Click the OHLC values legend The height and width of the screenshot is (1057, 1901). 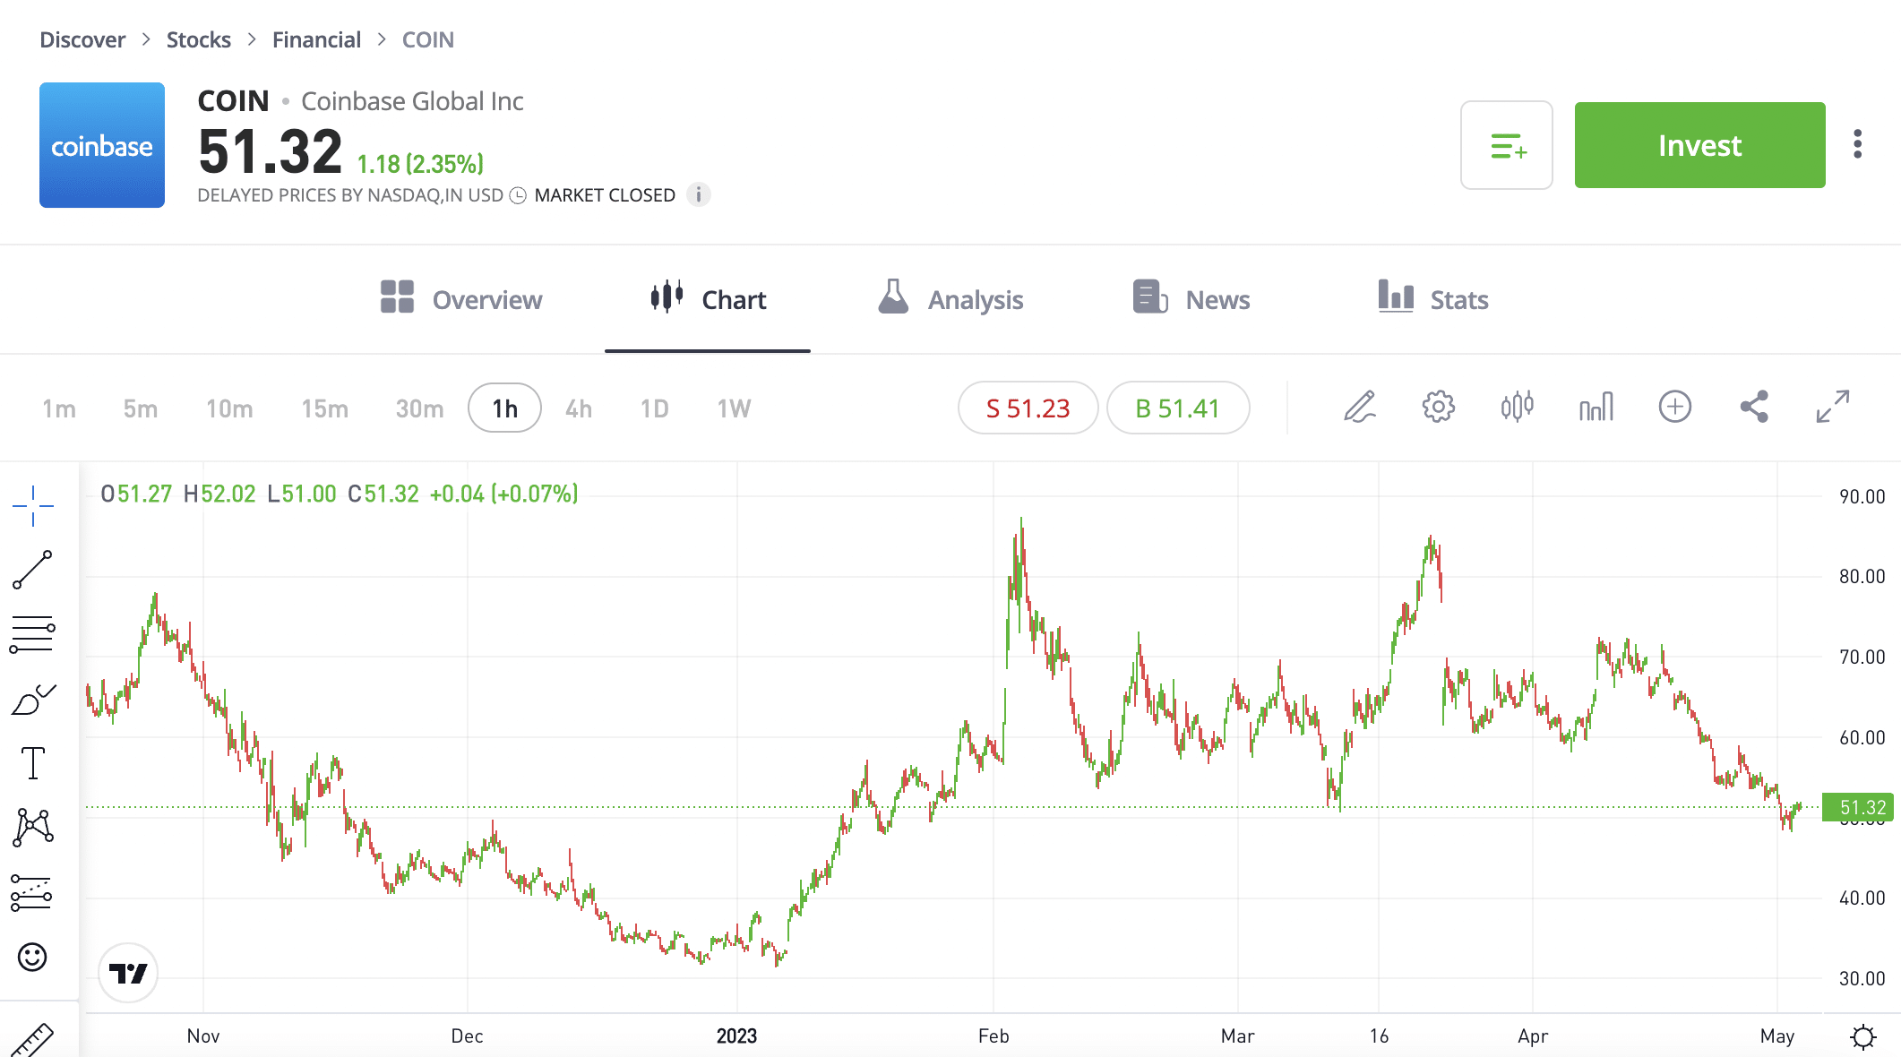(x=340, y=494)
